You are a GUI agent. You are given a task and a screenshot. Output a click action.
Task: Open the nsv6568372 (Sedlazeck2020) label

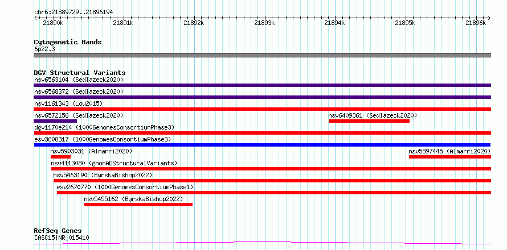point(79,91)
